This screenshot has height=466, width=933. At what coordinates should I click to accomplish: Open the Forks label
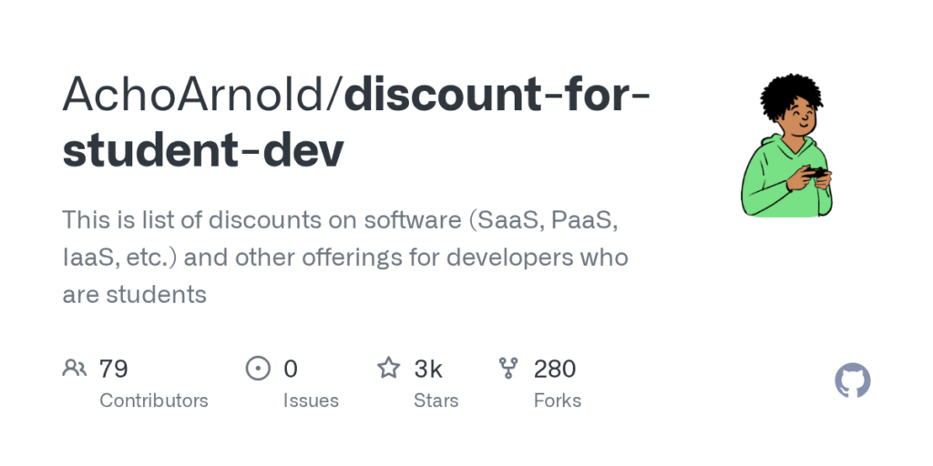click(557, 400)
